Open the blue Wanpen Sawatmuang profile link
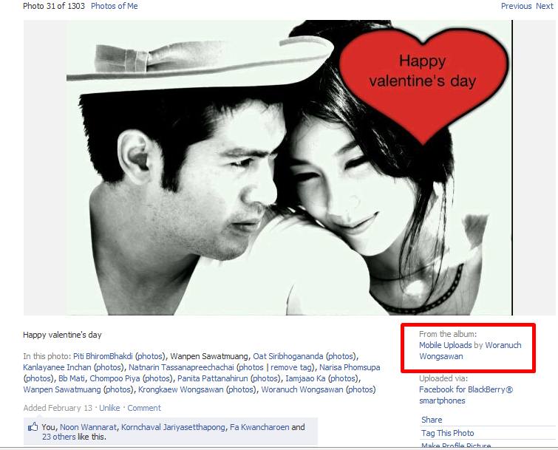The height and width of the screenshot is (450, 558). tap(62, 389)
